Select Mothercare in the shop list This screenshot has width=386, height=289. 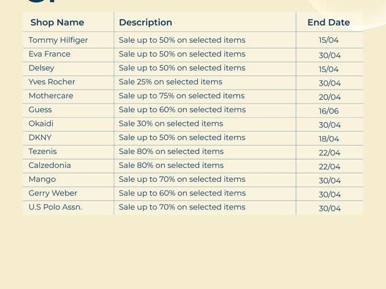pos(51,96)
